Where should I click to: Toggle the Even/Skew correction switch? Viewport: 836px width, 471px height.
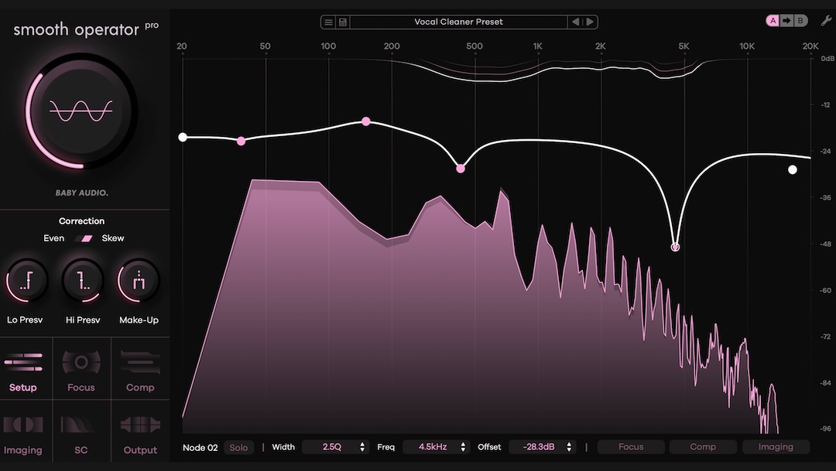(84, 238)
